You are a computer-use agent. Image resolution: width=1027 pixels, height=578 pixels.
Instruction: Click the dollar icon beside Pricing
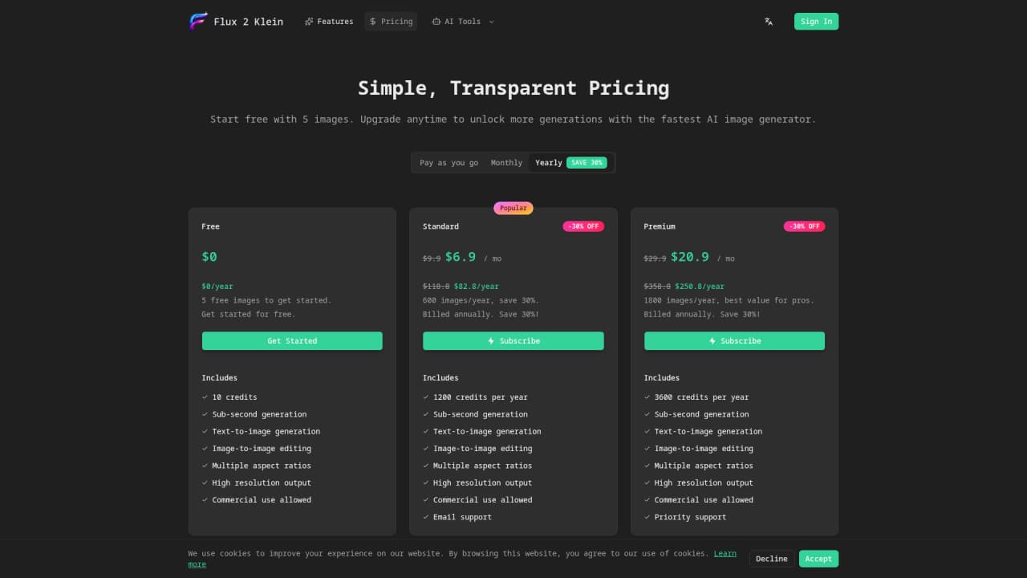[373, 22]
